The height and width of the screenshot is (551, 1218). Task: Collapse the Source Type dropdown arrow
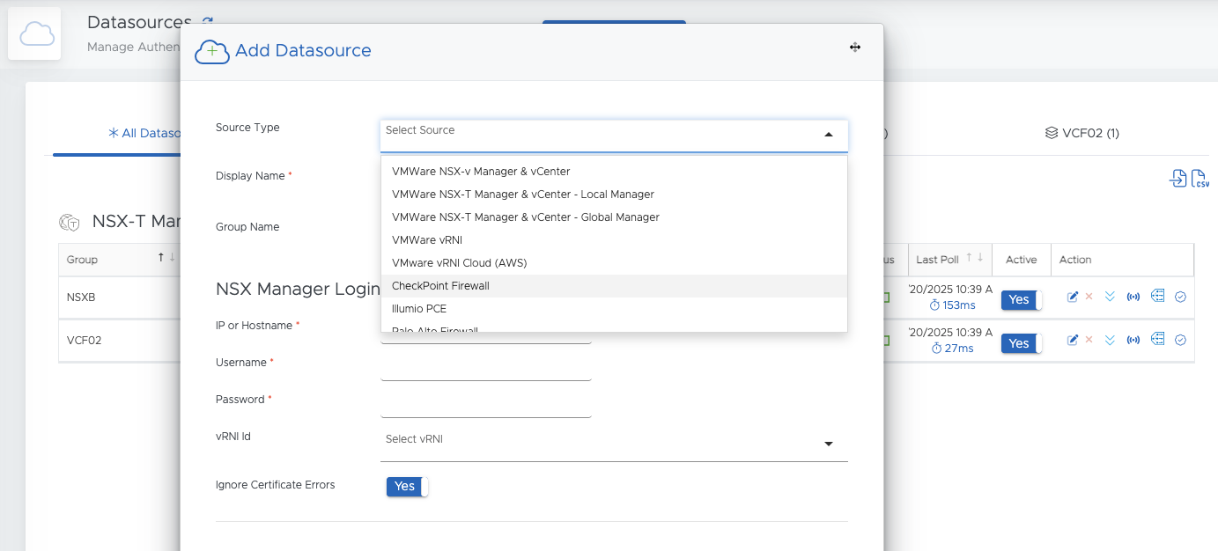point(828,135)
